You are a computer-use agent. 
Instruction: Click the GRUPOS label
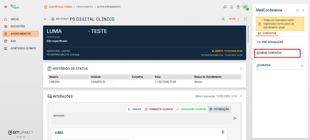[x=265, y=65]
